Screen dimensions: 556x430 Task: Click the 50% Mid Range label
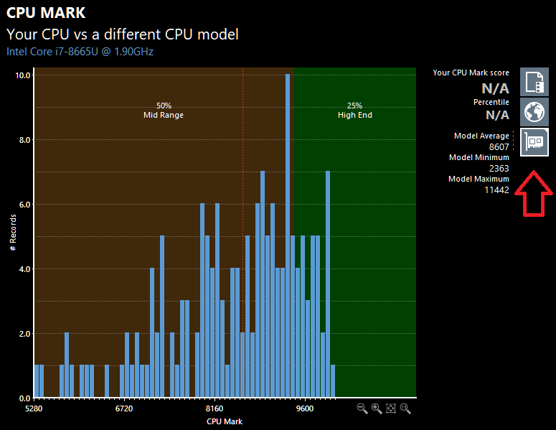(x=164, y=111)
